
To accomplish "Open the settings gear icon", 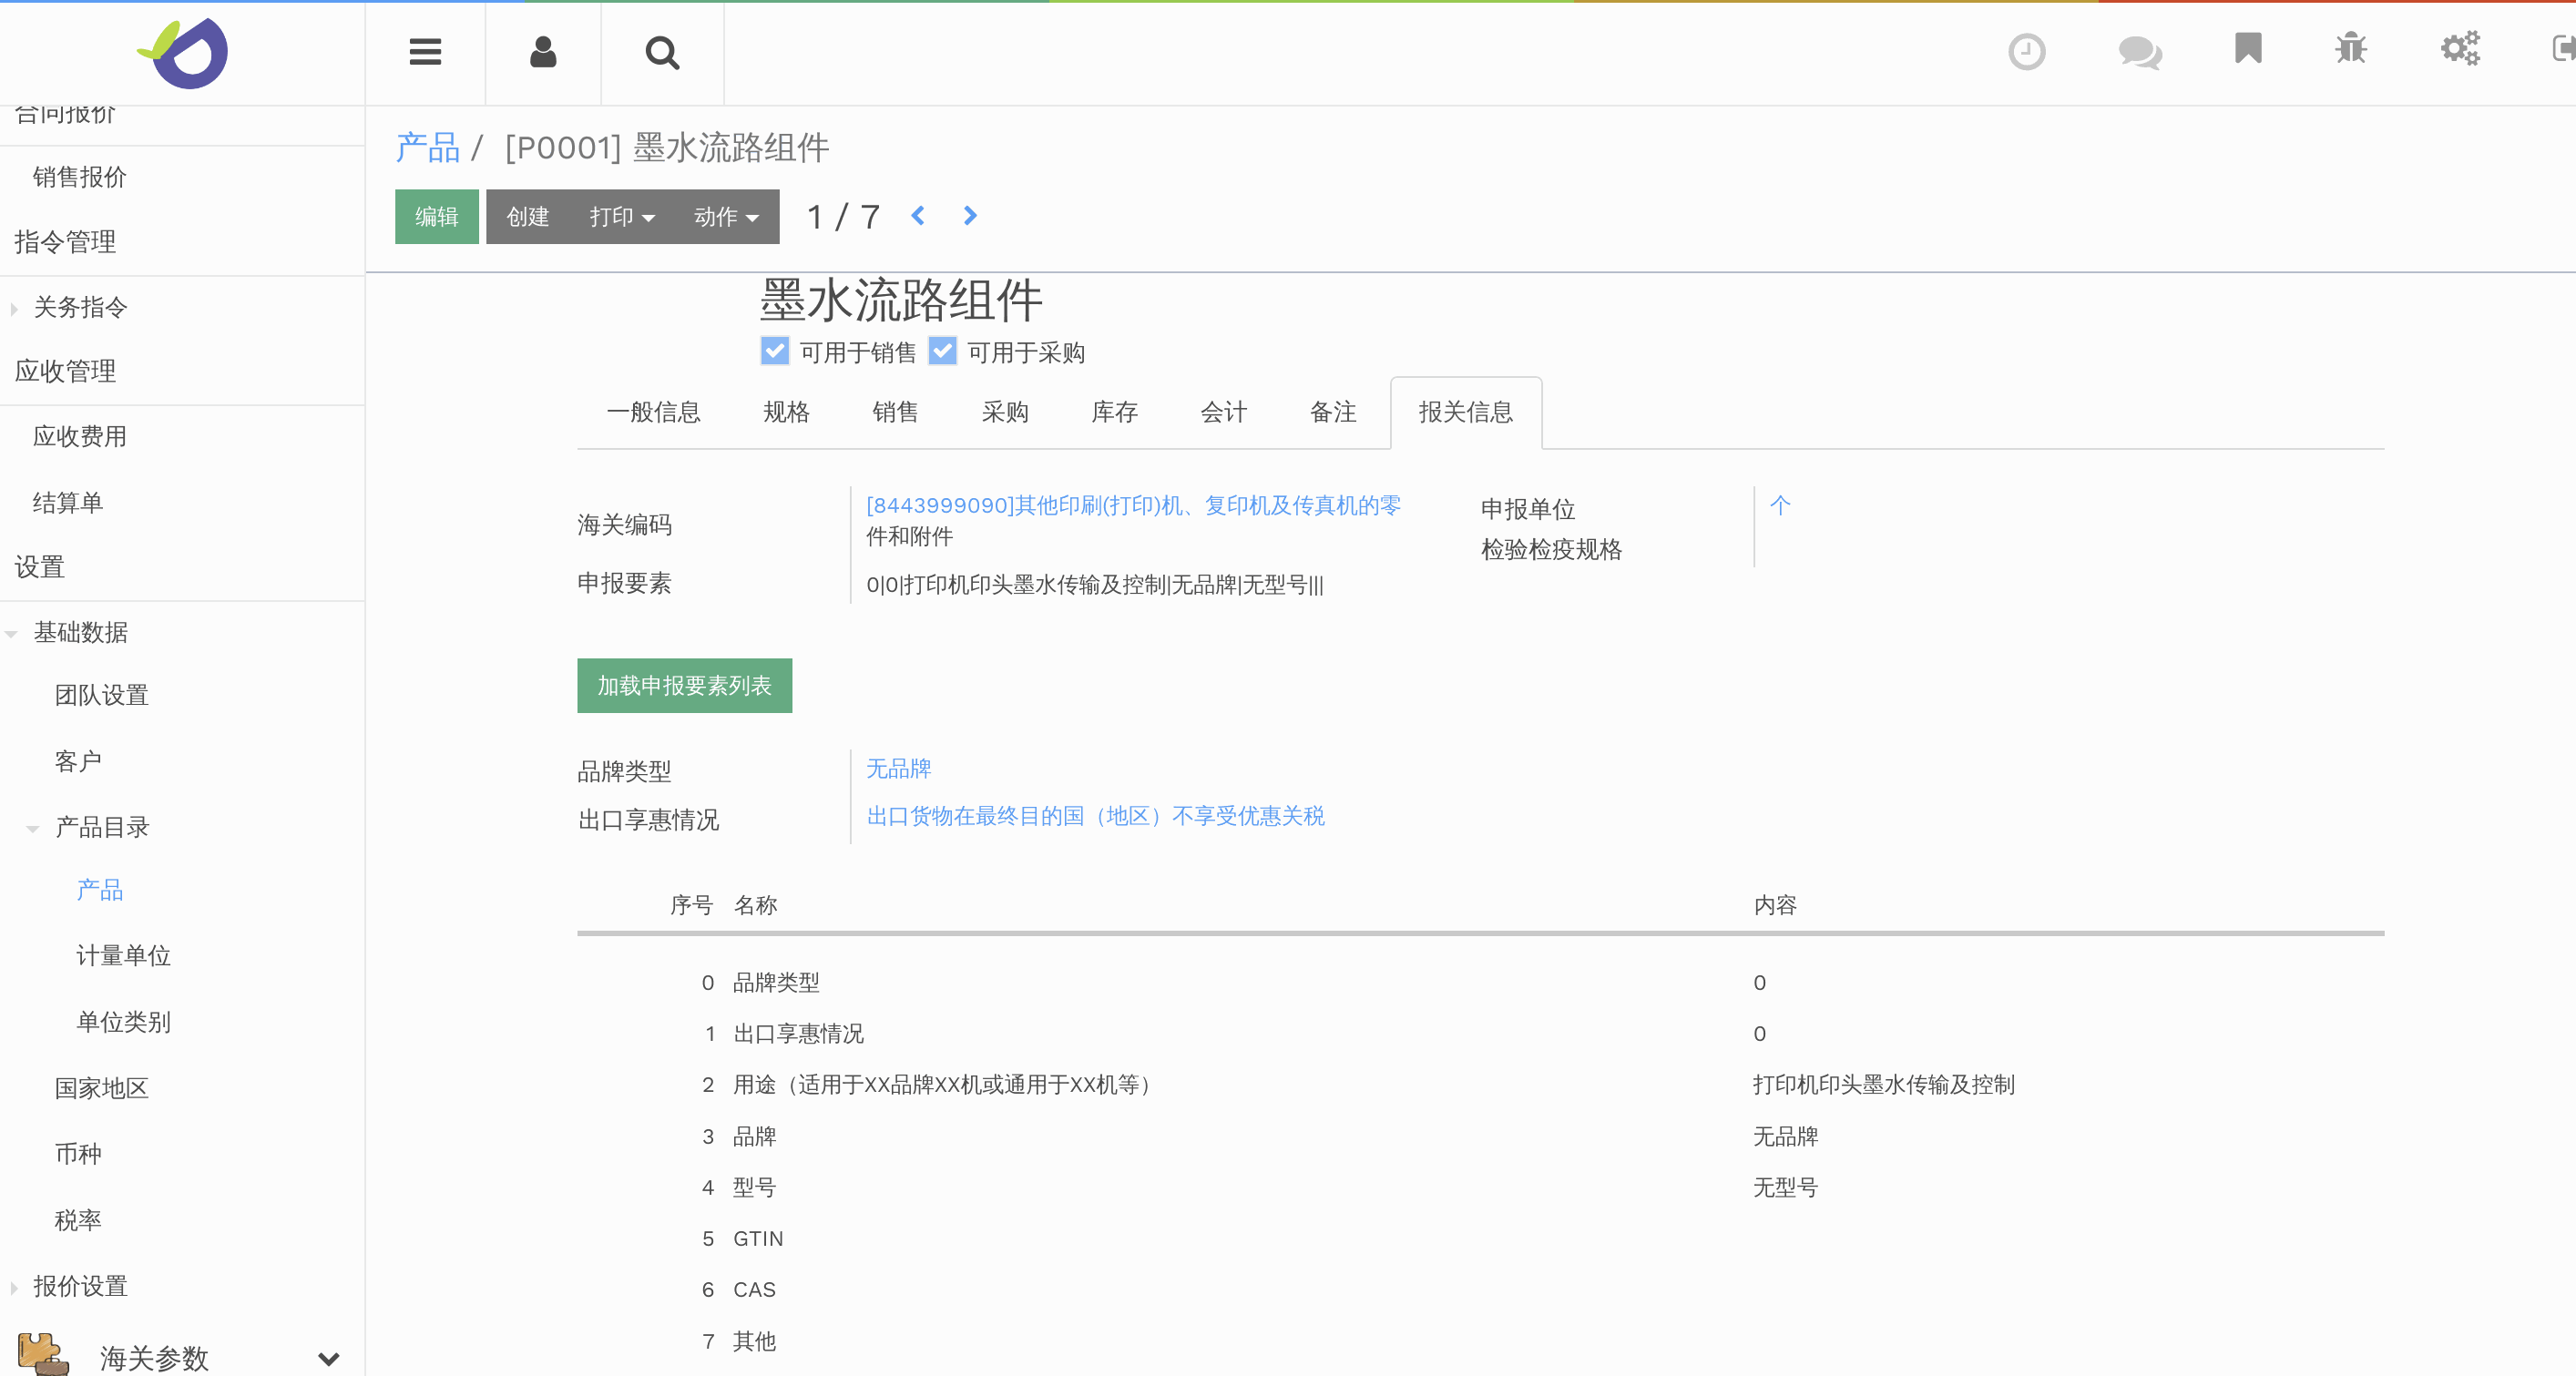I will 2460,47.
